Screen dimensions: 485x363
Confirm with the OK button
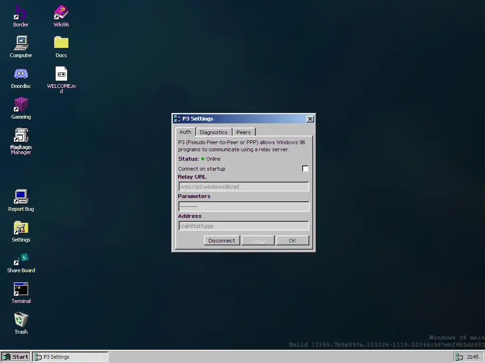pos(292,241)
